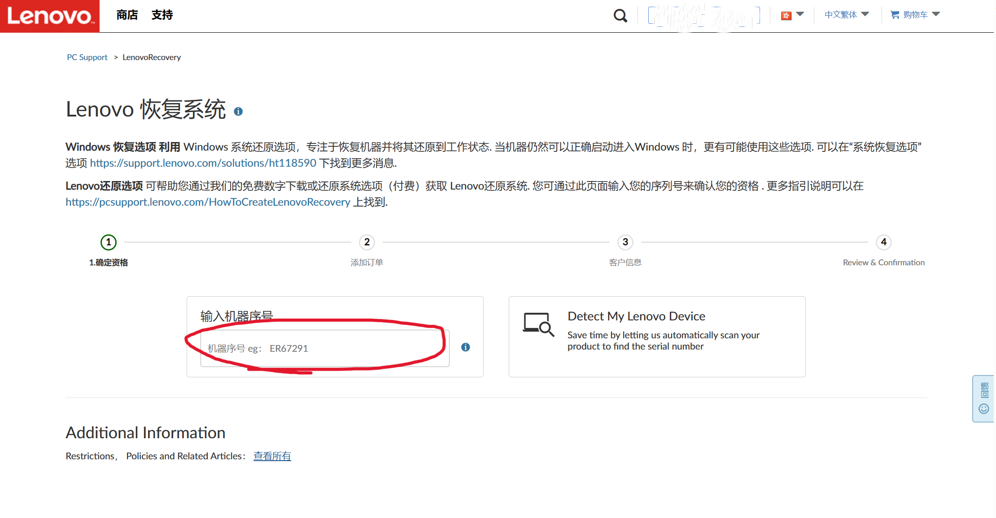This screenshot has height=518, width=996.
Task: Click the 1.确定资格 step label
Action: [x=109, y=263]
